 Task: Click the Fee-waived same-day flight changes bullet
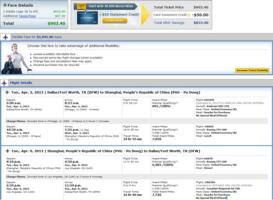click(67, 58)
